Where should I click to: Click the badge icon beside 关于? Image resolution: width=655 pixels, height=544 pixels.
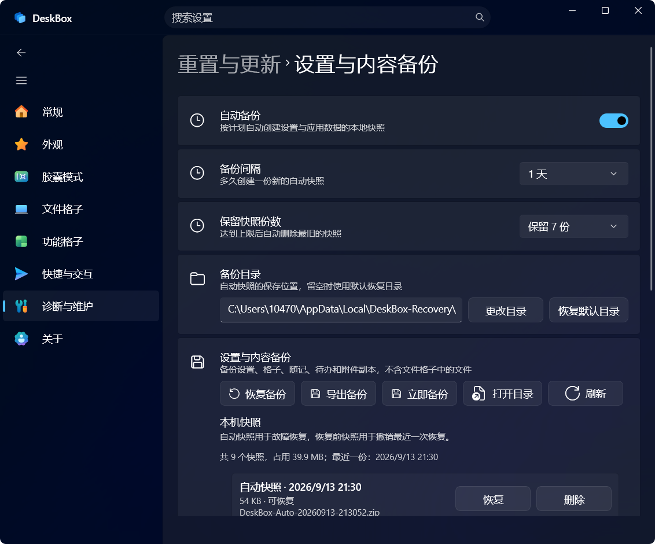(21, 339)
